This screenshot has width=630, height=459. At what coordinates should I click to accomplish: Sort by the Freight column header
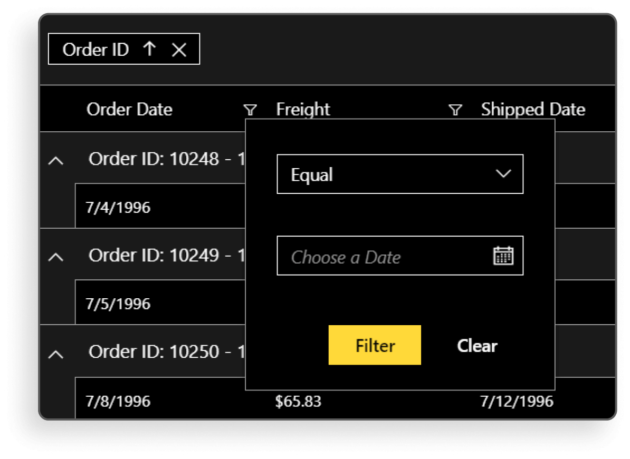coord(303,110)
